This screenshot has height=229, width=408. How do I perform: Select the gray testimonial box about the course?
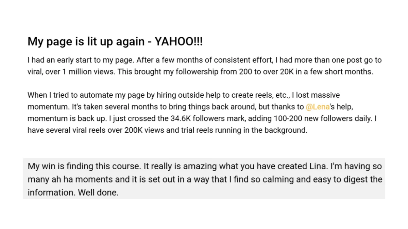click(204, 178)
